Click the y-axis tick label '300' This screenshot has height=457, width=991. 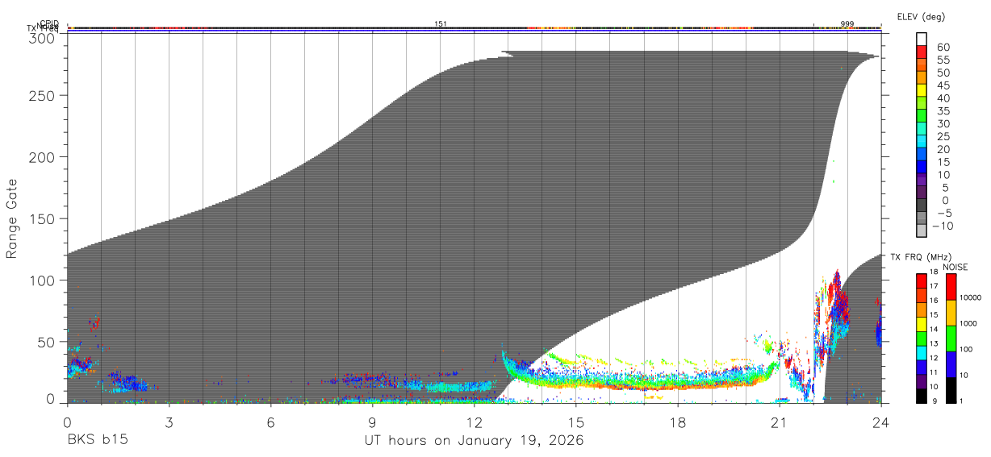click(43, 38)
